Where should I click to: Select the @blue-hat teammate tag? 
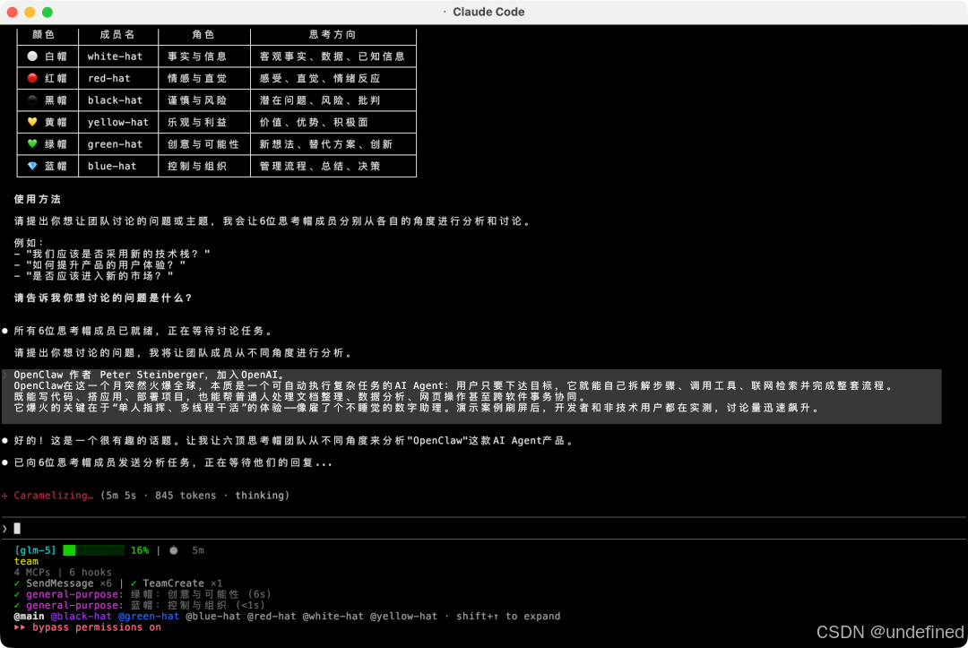[213, 616]
